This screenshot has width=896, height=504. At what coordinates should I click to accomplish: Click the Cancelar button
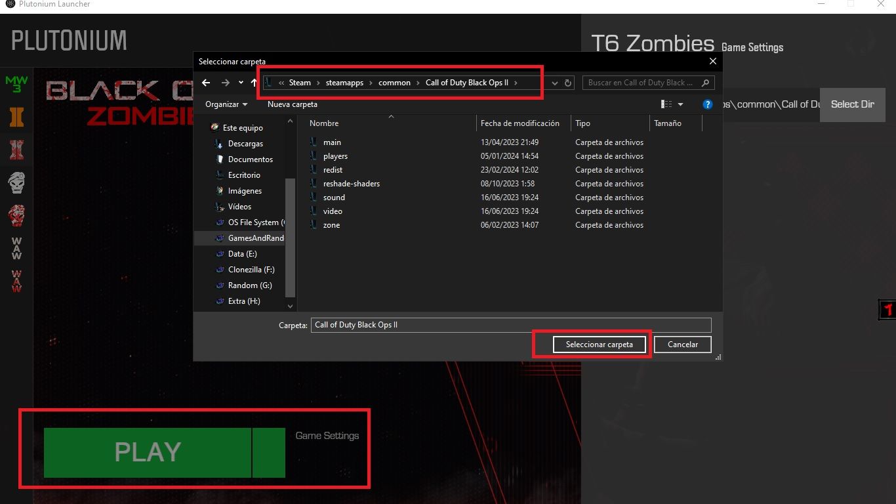683,345
